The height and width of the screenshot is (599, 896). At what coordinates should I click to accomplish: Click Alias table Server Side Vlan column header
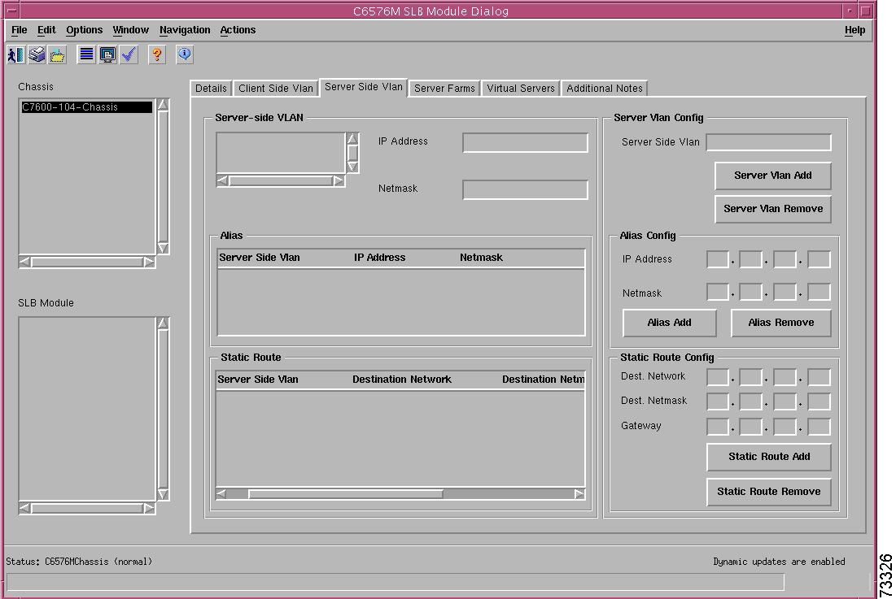[260, 258]
